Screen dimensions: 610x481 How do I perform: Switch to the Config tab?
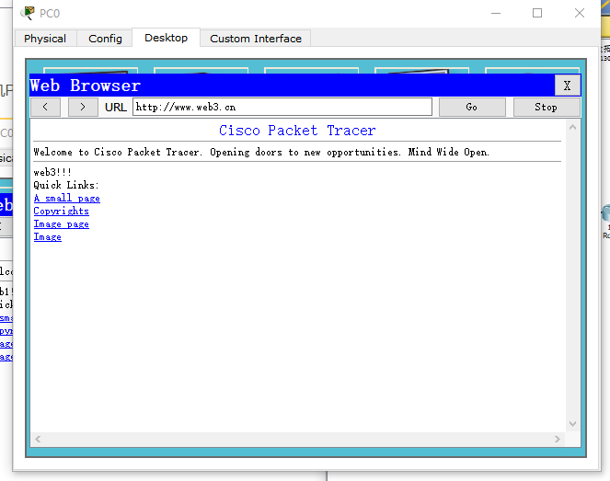pyautogui.click(x=105, y=39)
